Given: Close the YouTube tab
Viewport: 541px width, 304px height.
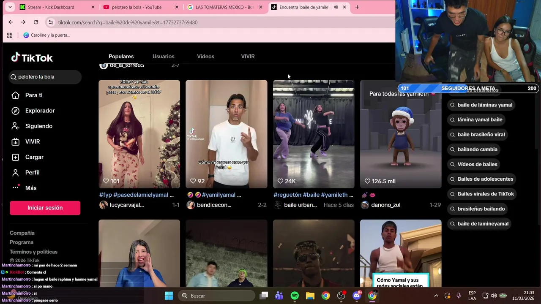Looking at the screenshot, I should pos(177,7).
